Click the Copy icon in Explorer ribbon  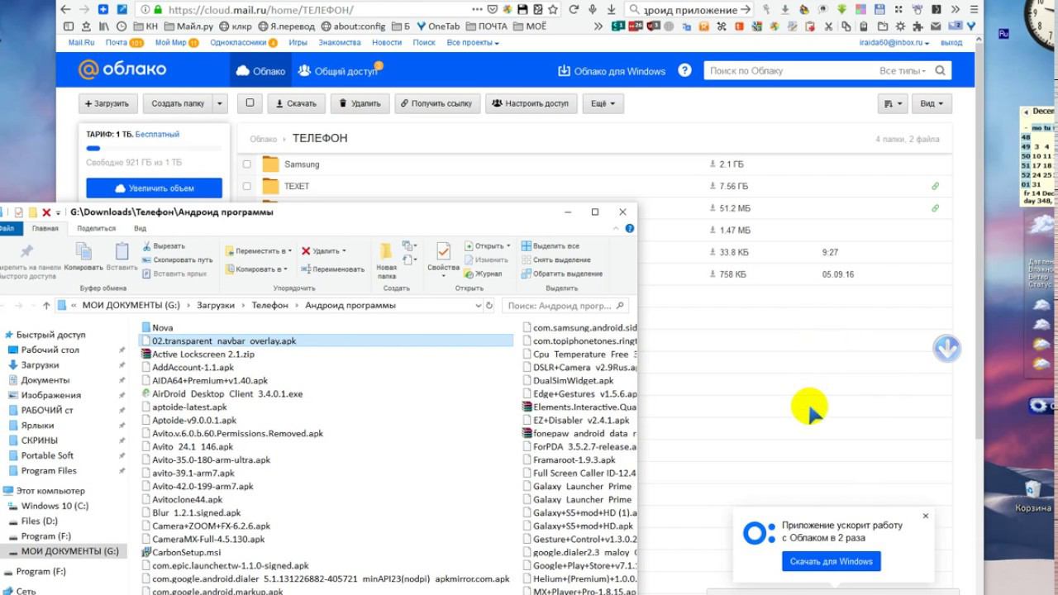[83, 256]
